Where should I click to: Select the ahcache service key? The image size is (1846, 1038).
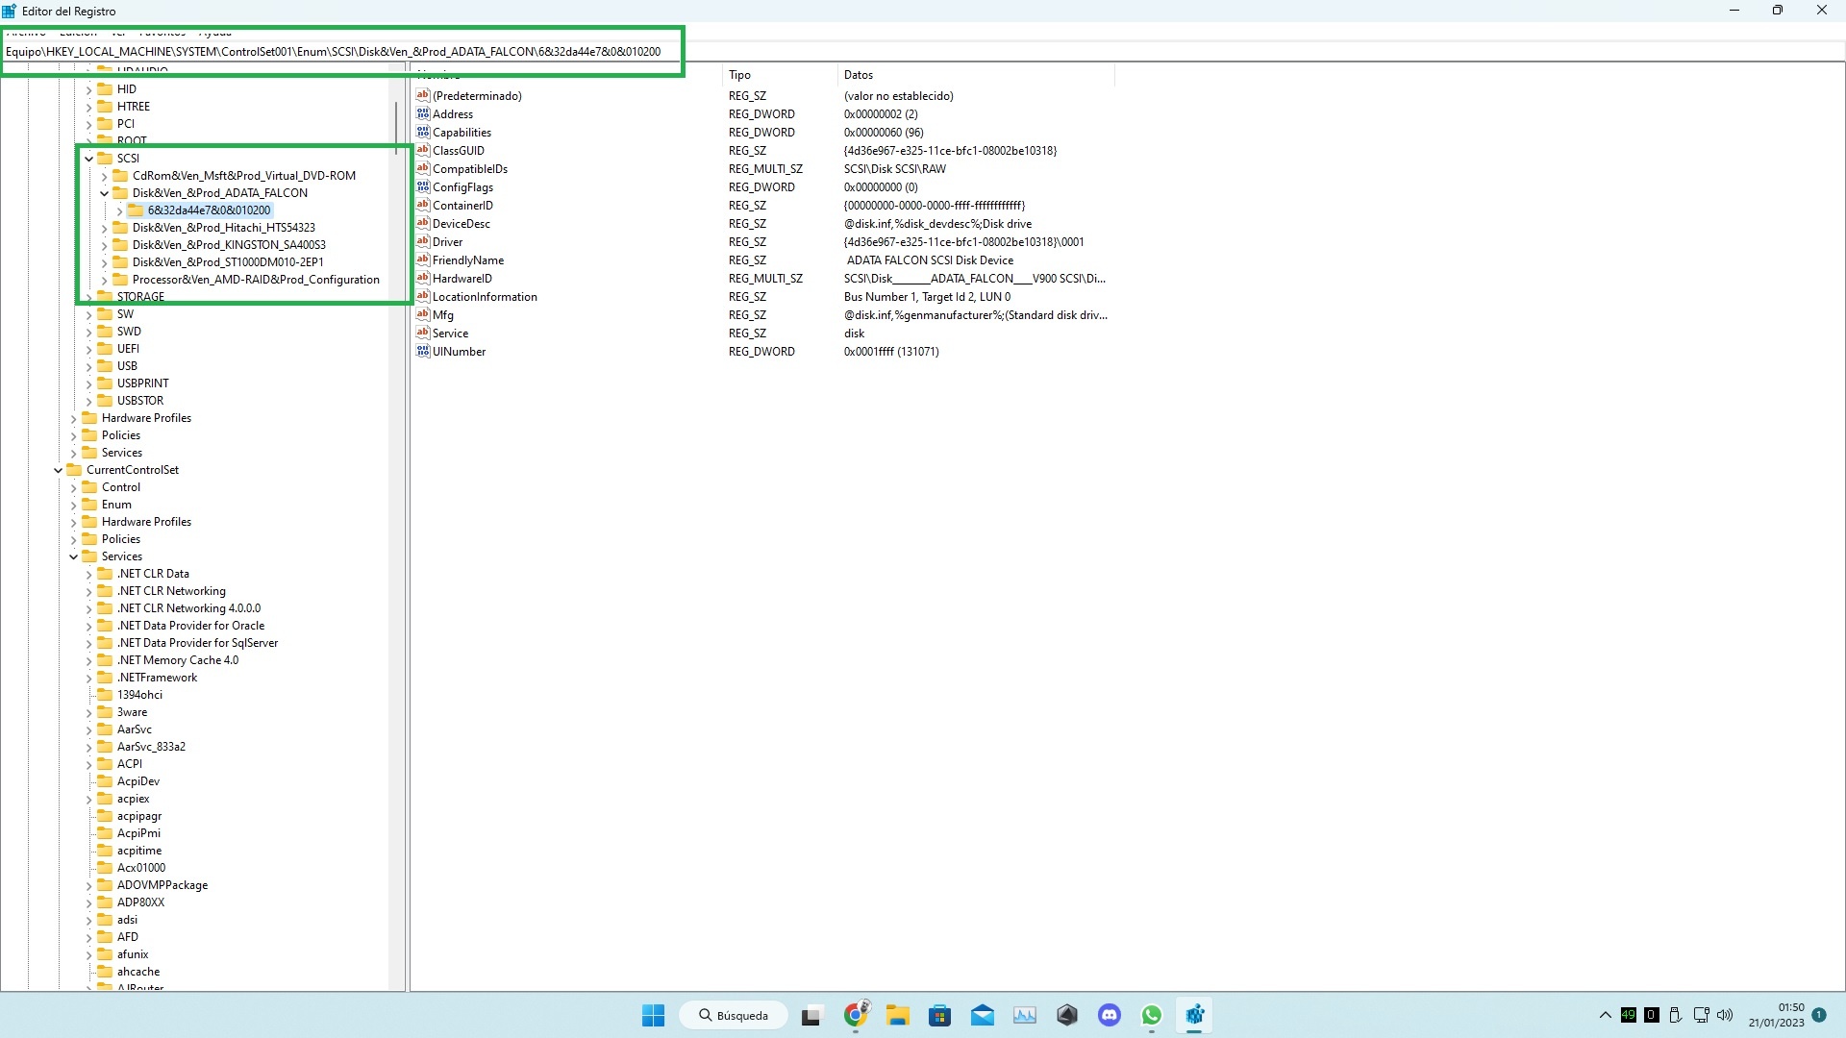pos(138,971)
